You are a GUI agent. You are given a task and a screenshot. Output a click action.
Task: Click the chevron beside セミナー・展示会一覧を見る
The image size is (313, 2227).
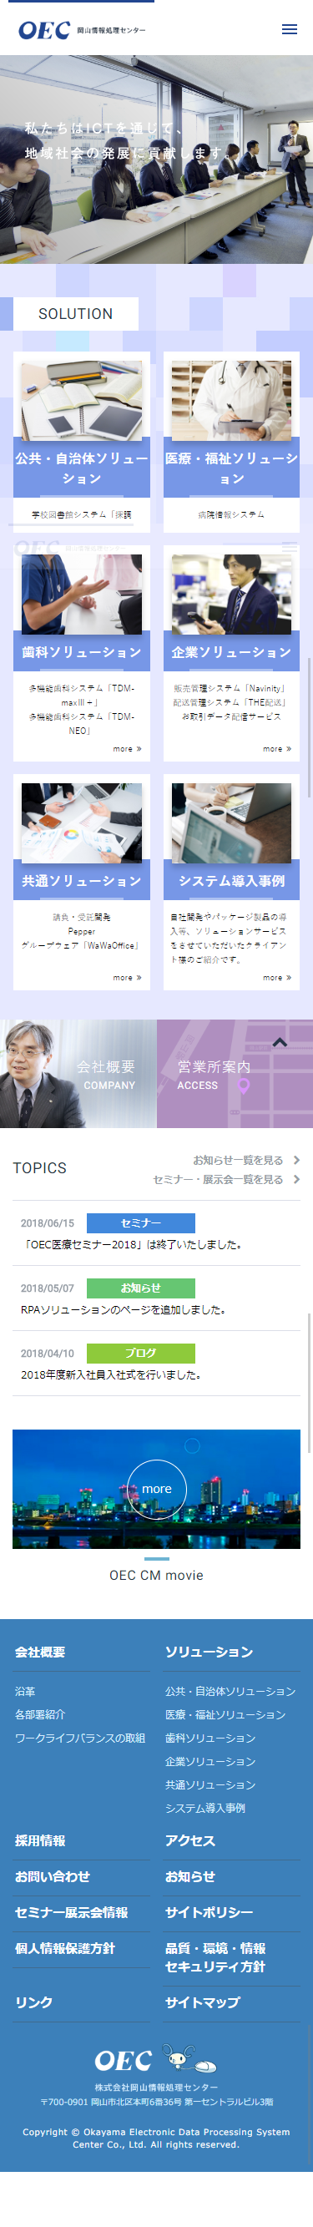(x=296, y=1179)
